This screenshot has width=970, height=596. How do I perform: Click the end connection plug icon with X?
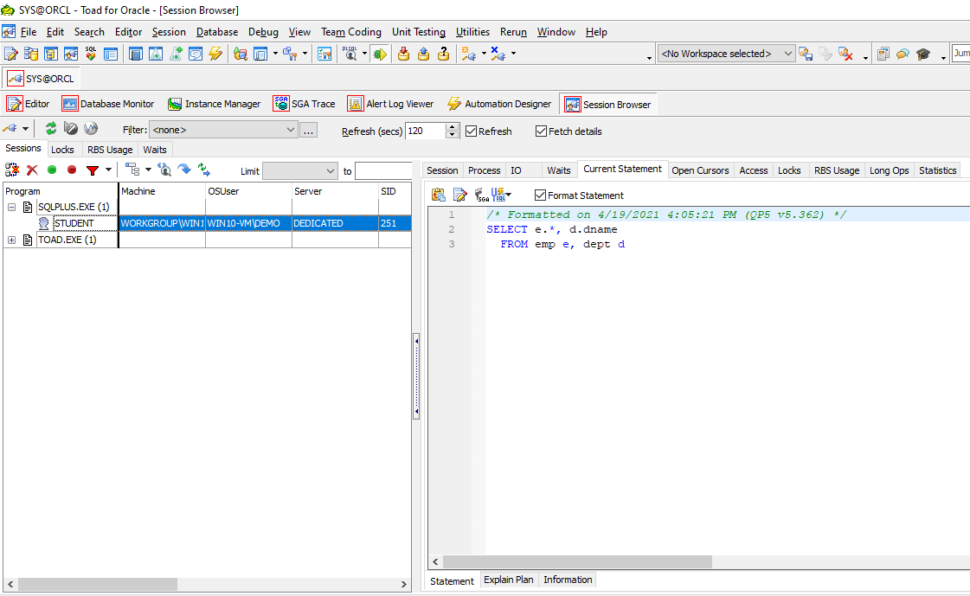coord(498,54)
